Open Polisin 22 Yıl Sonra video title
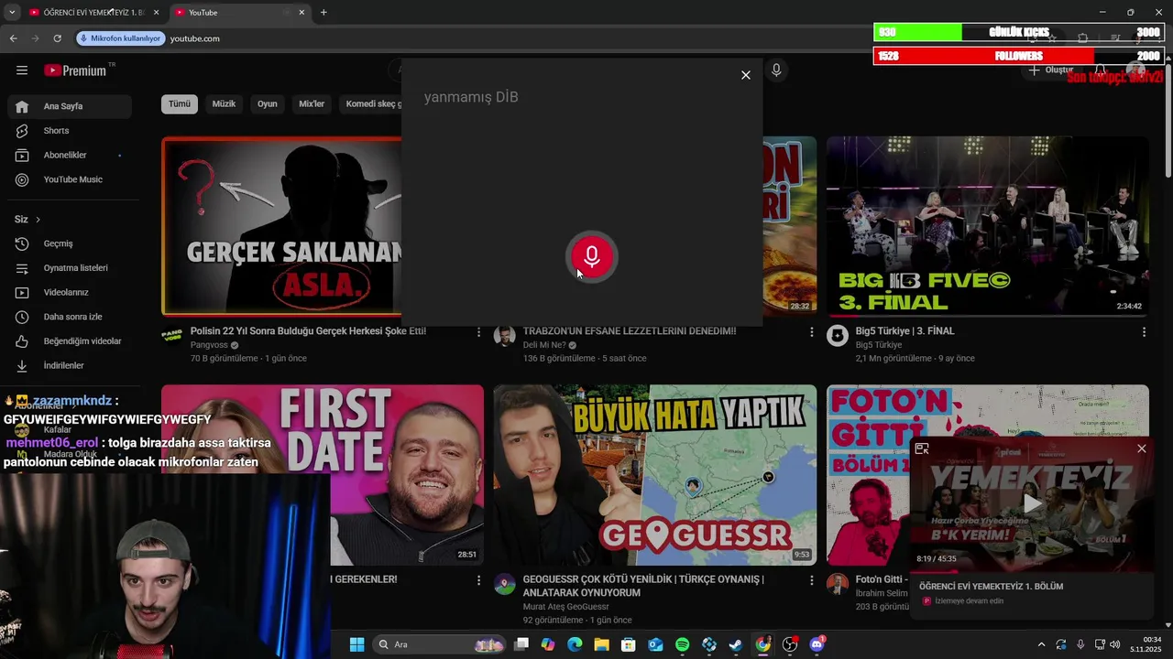1173x659 pixels. point(308,331)
